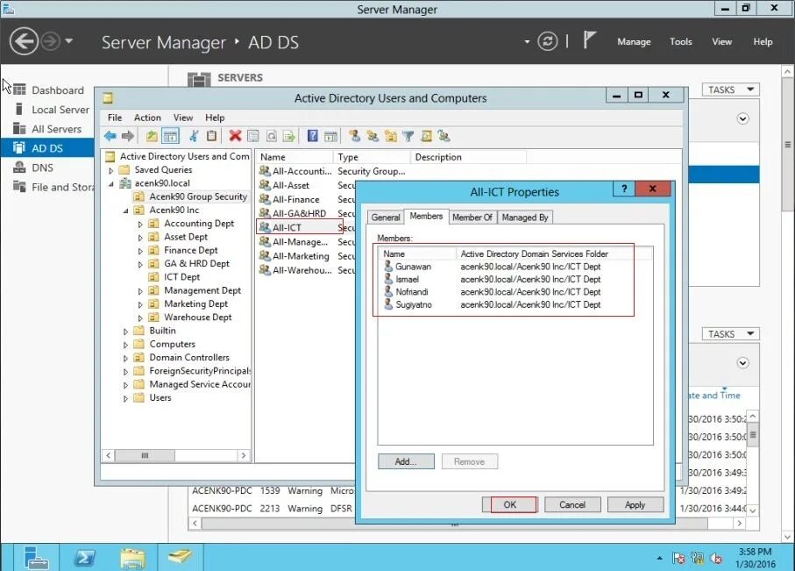795x571 pixels.
Task: Click the Filter funnel icon
Action: click(408, 136)
